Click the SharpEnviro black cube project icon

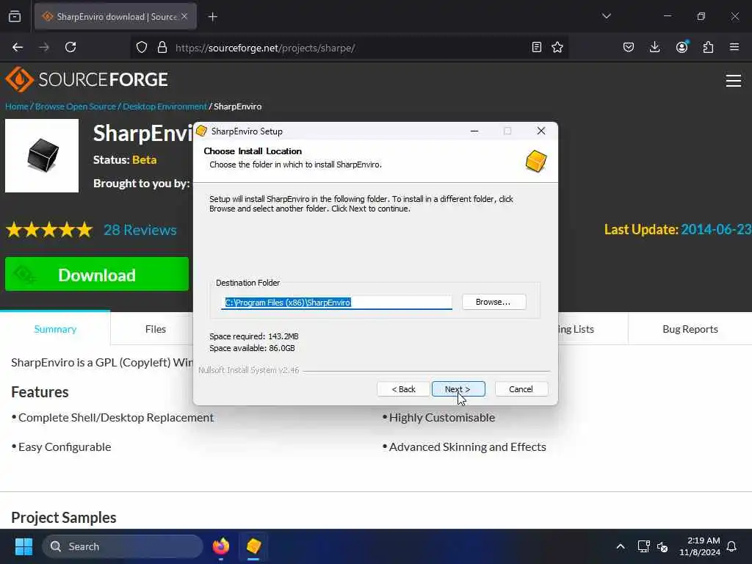[x=42, y=156]
